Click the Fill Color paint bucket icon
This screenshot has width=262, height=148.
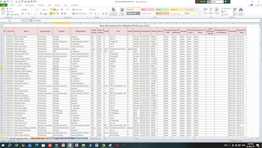click(x=41, y=14)
